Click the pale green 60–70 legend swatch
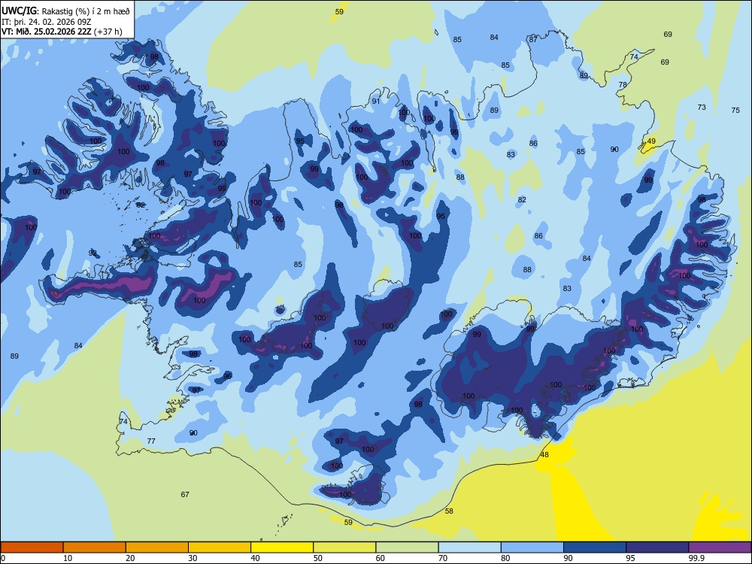Screen dimensions: 752x564 [x=407, y=547]
